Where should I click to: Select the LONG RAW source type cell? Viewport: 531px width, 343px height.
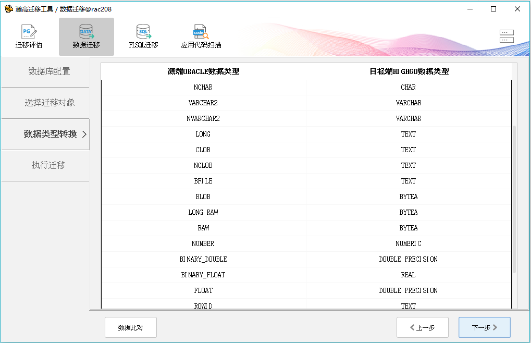(204, 212)
